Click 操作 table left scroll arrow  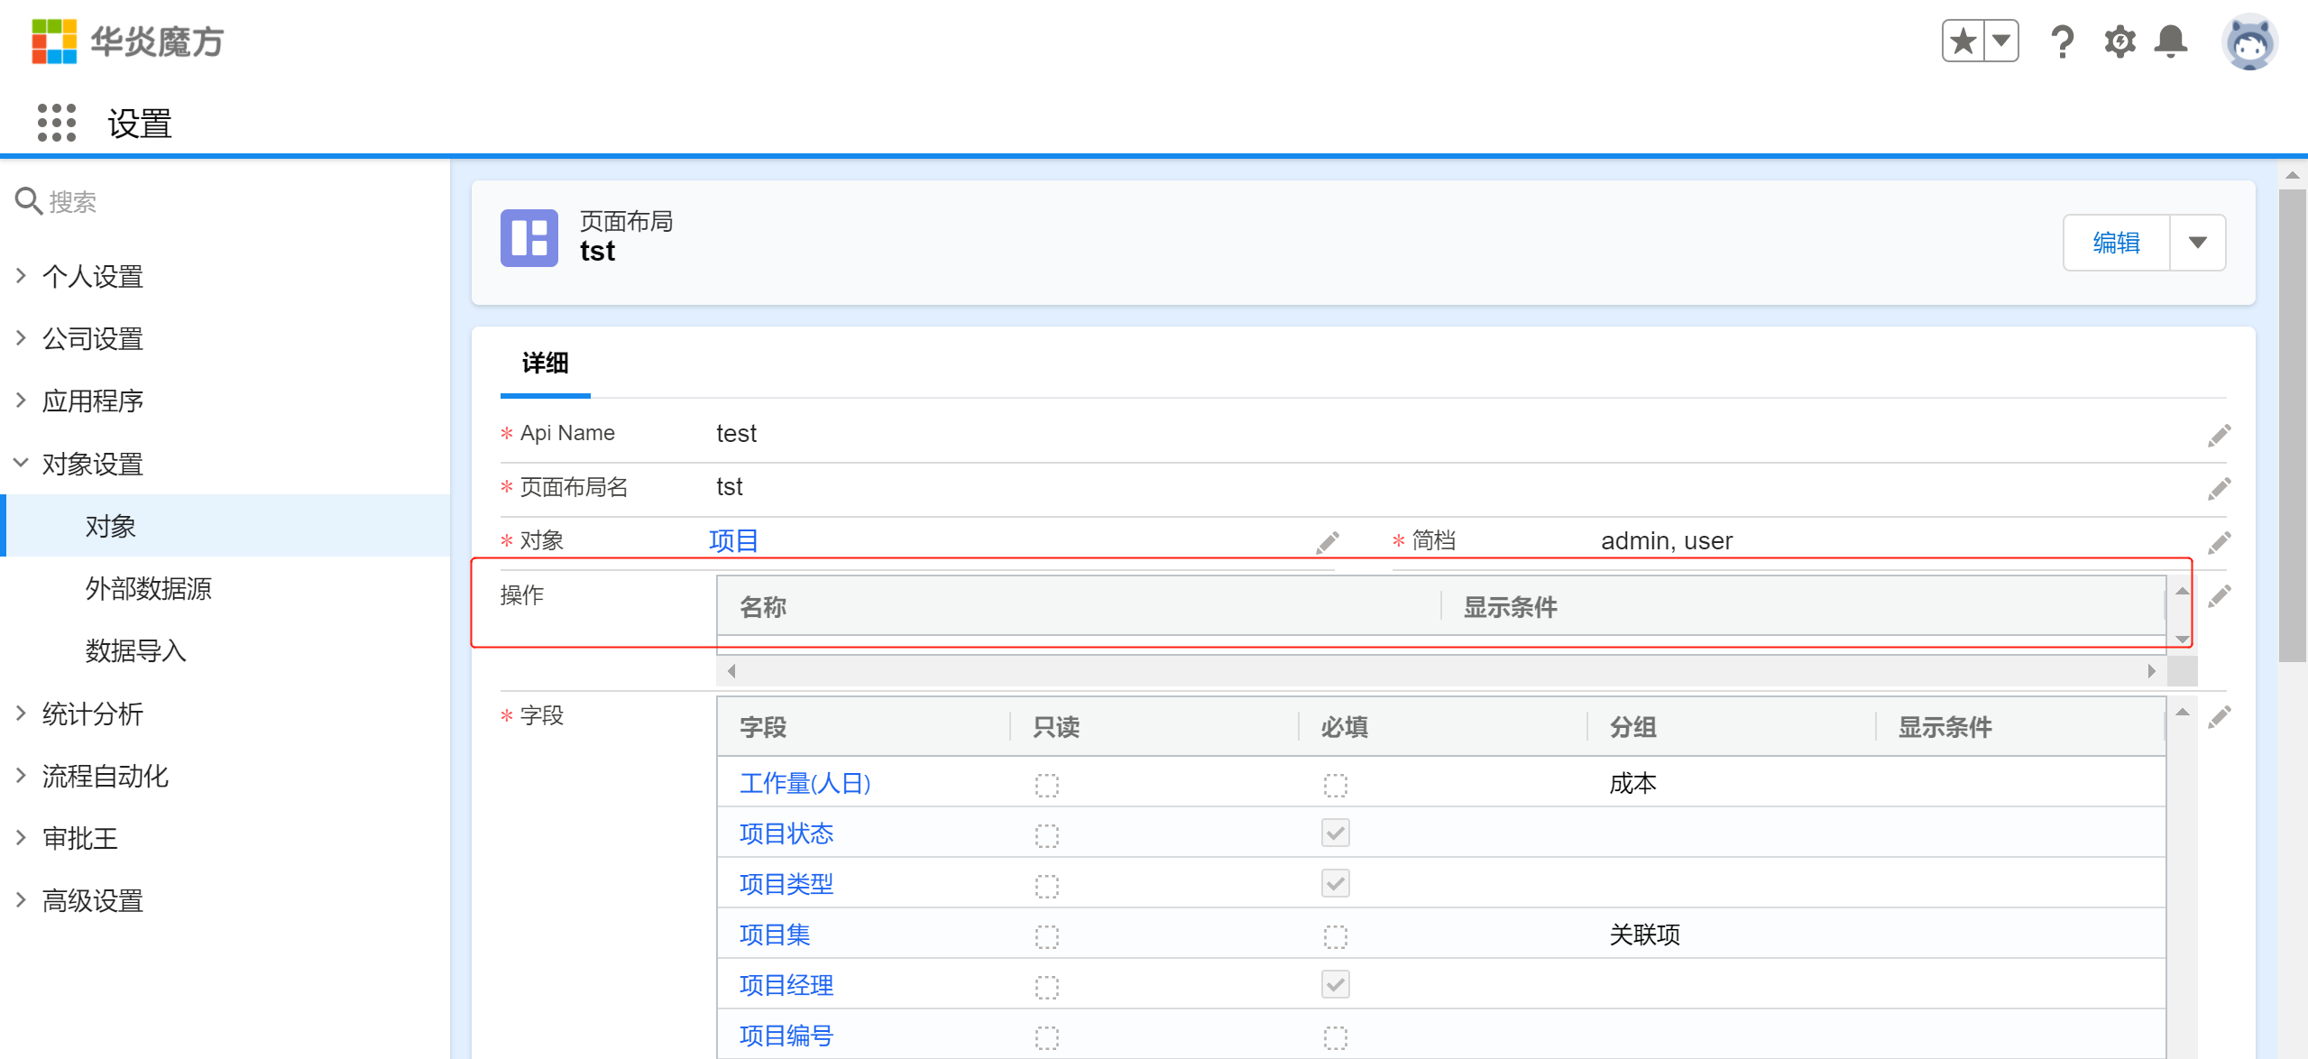click(731, 671)
